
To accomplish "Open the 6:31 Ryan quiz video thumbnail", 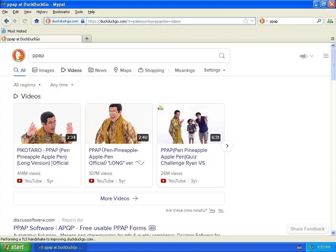I will point(191,124).
